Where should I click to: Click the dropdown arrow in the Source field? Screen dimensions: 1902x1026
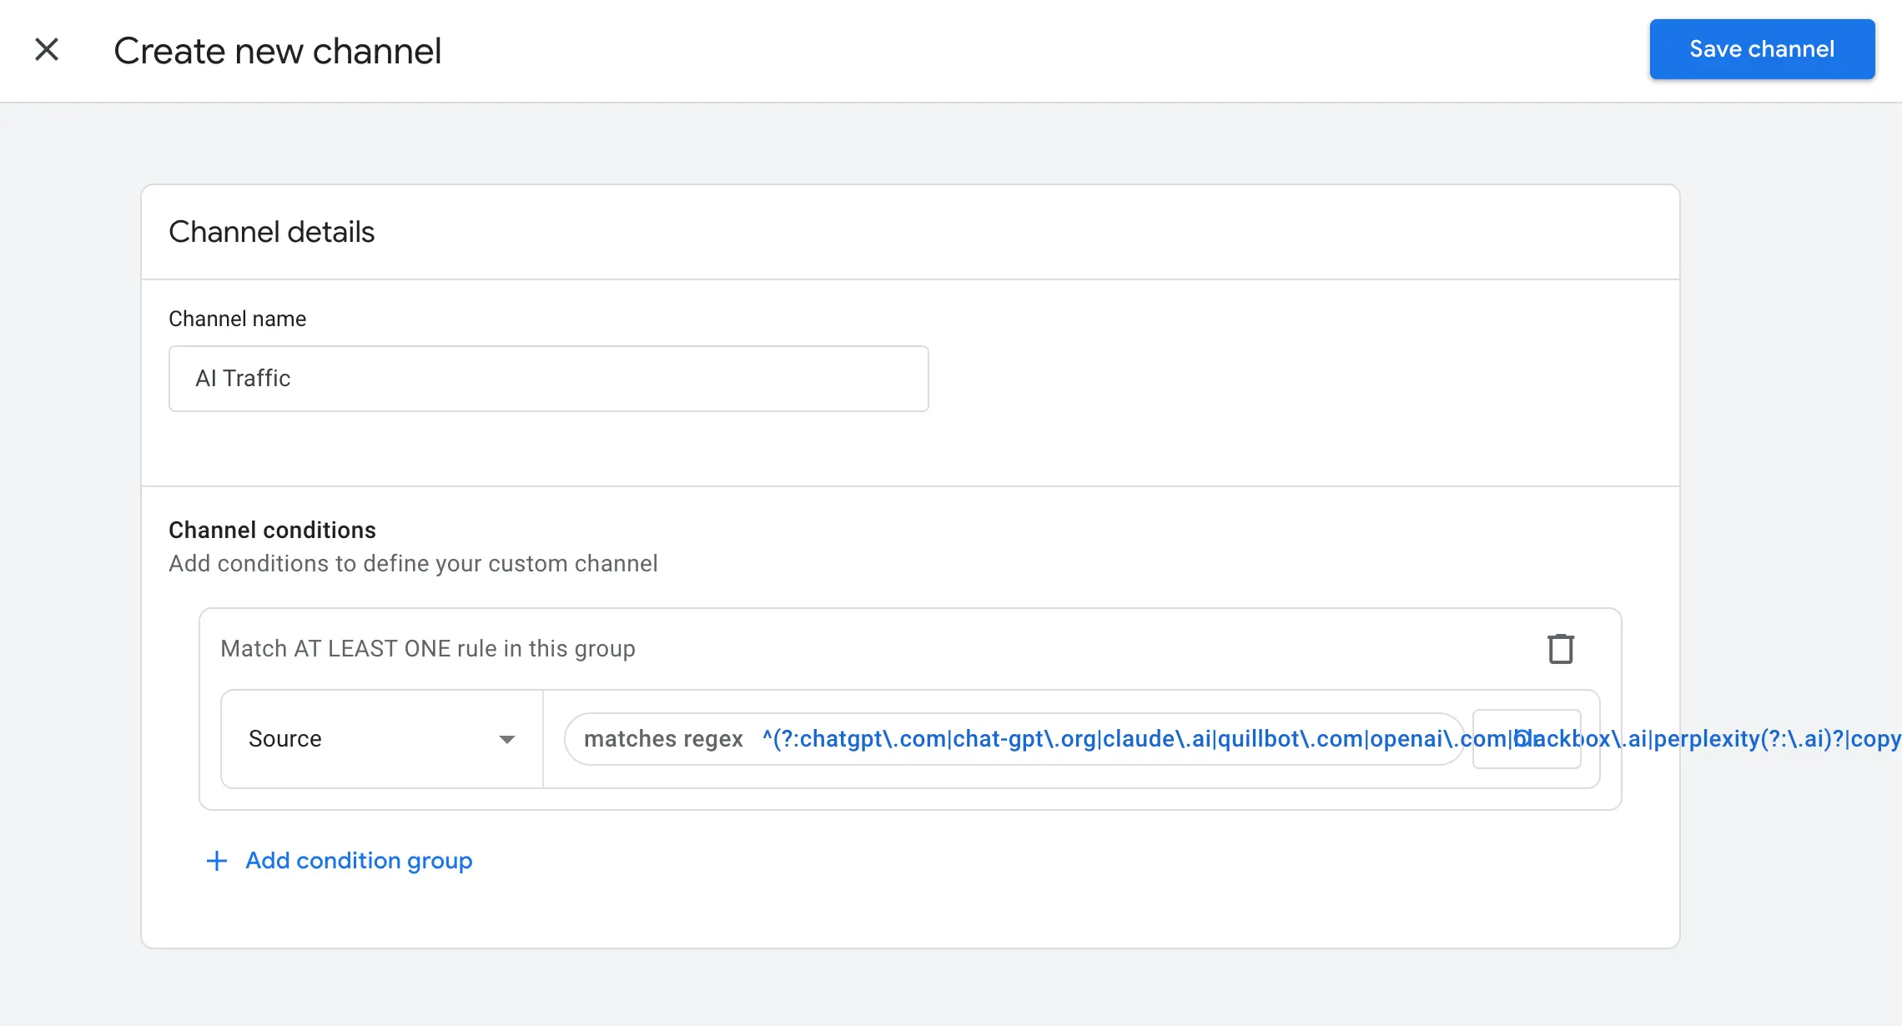click(508, 739)
